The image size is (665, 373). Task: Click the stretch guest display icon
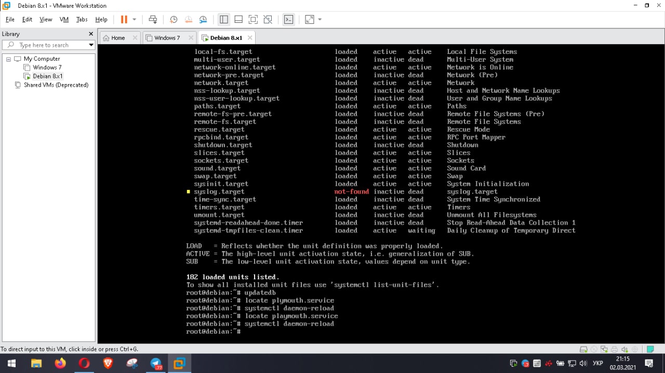[309, 19]
